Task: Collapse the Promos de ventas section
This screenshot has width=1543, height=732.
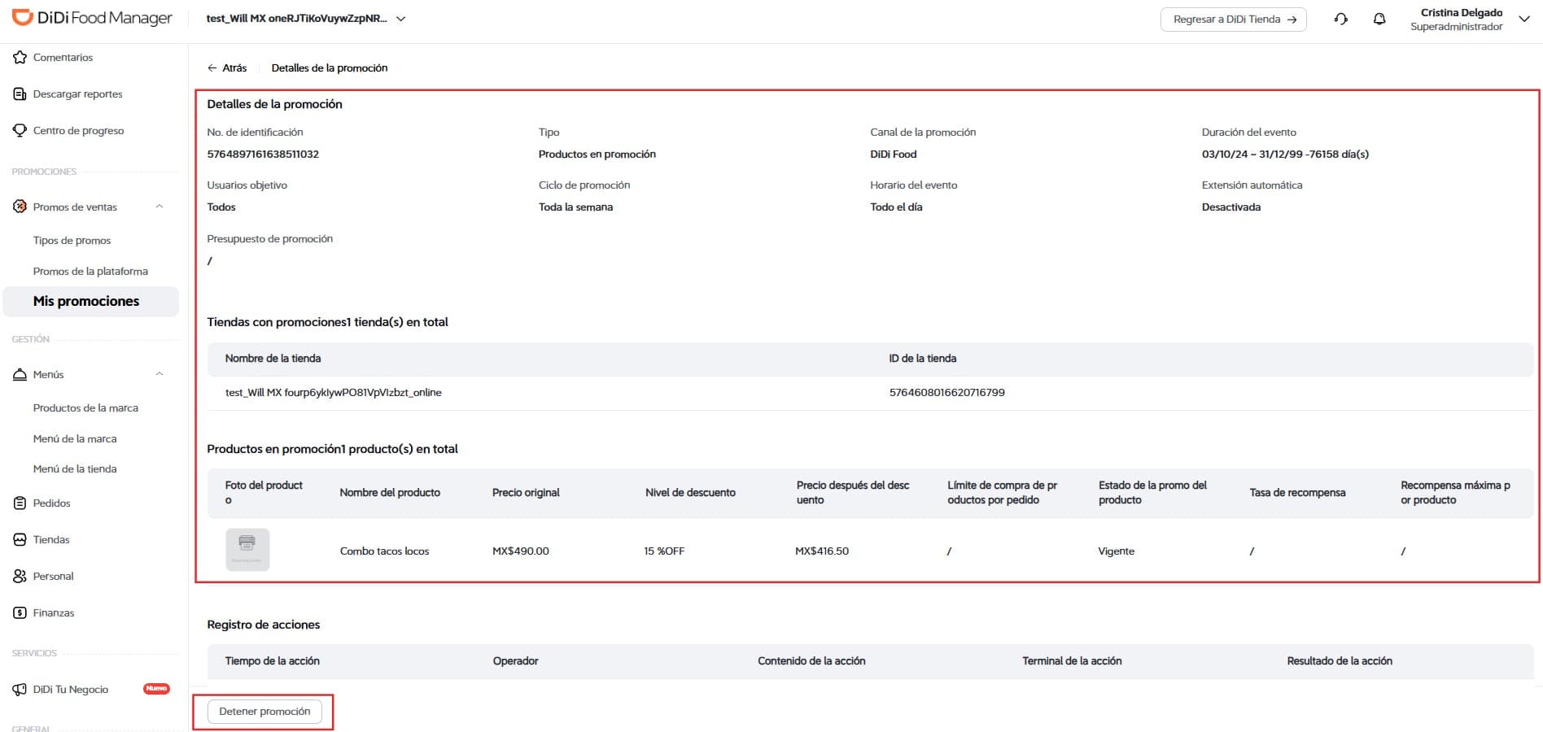Action: click(x=160, y=207)
